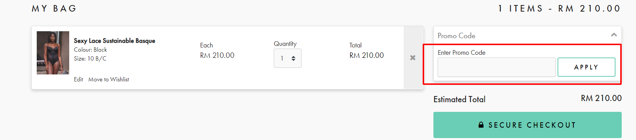This screenshot has height=140, width=636.
Task: Open the Quantity dropdown
Action: pyautogui.click(x=287, y=58)
